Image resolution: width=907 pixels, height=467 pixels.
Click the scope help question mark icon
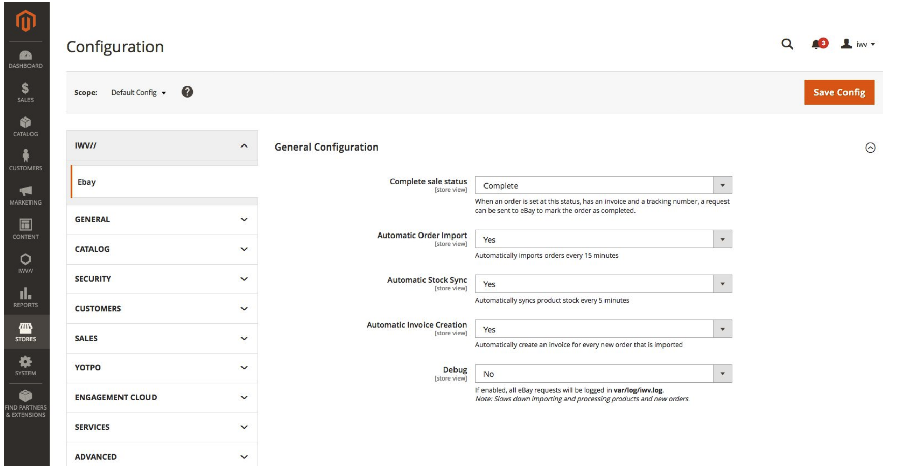[x=187, y=92]
